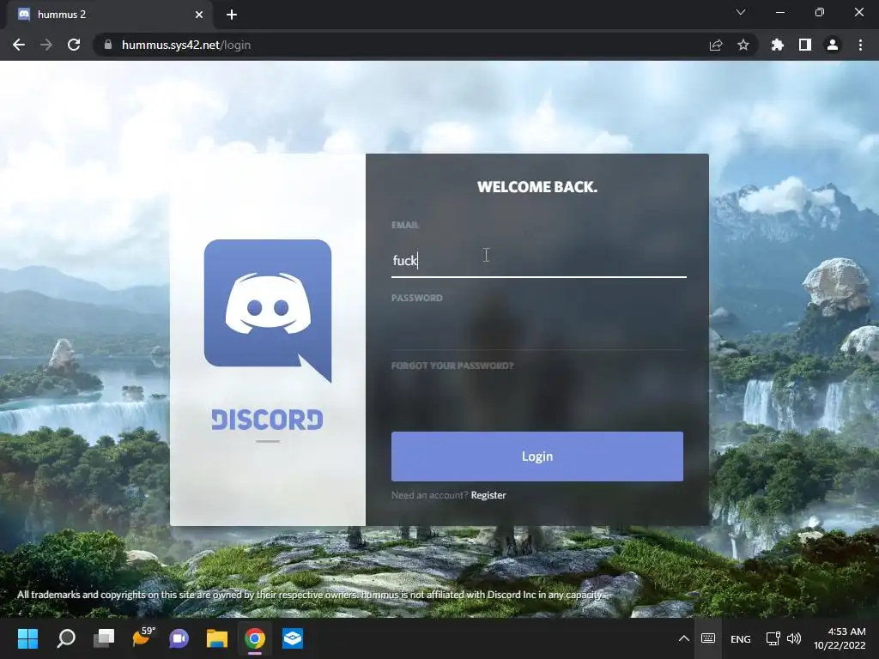The width and height of the screenshot is (879, 659).
Task: Click the disclaimer text at page bottom
Action: click(x=311, y=595)
